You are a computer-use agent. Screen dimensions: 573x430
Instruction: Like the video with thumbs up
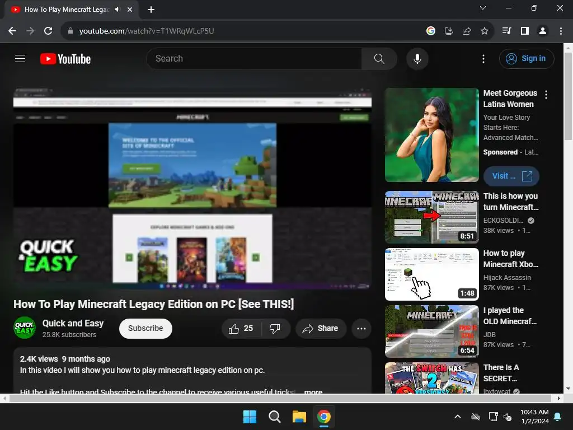[241, 328]
